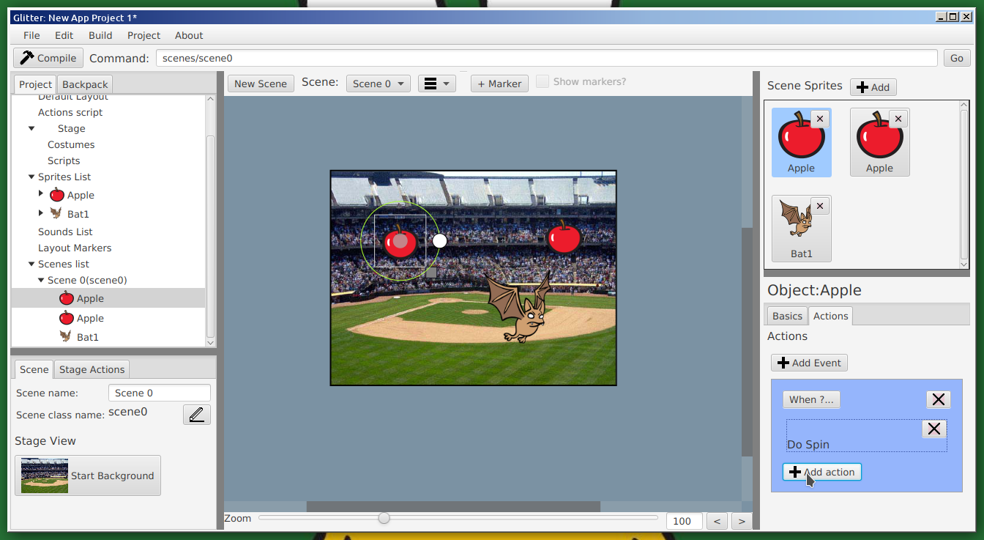Open the Build menu
This screenshot has height=540, width=984.
(100, 35)
